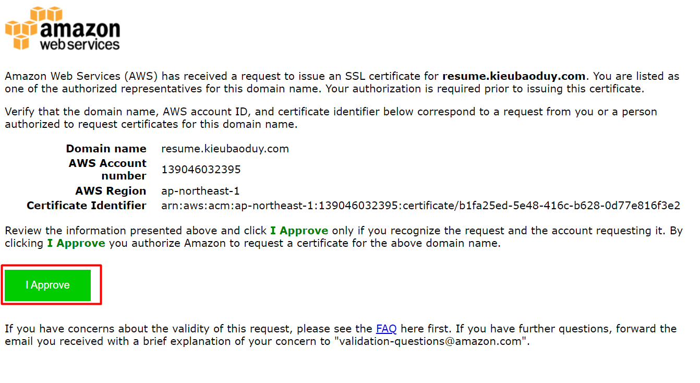Click the "AWS Account number" label

point(108,170)
